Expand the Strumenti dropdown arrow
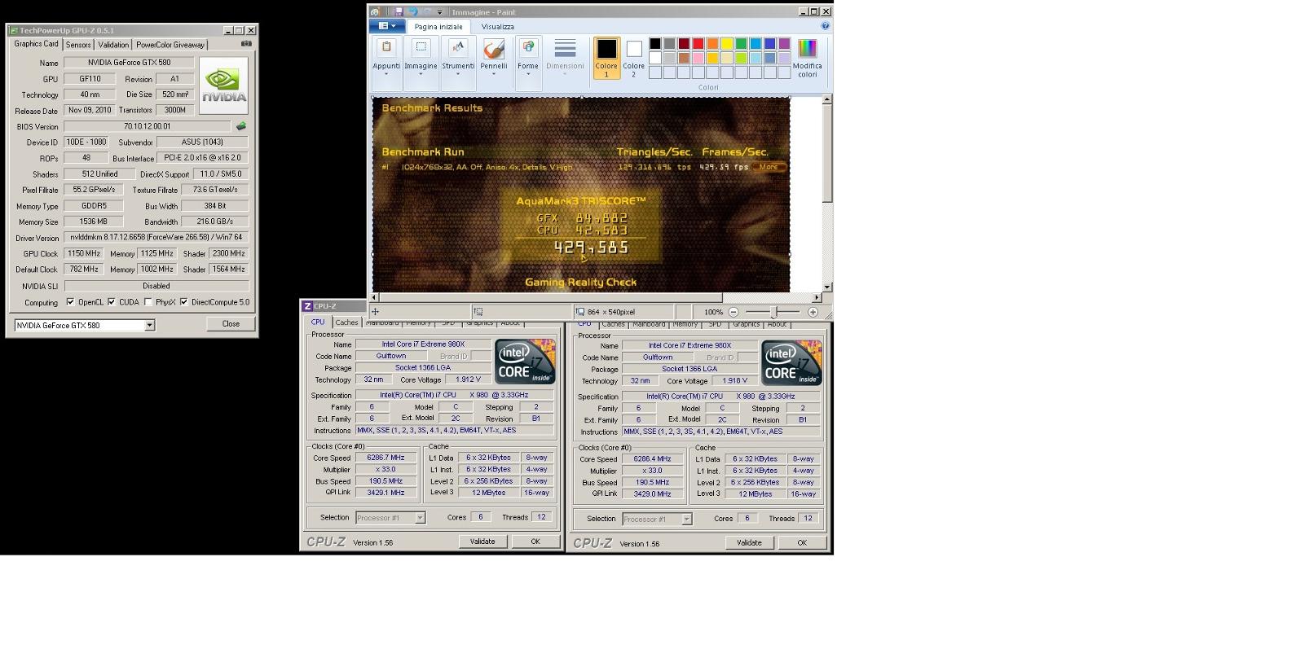 coord(458,75)
